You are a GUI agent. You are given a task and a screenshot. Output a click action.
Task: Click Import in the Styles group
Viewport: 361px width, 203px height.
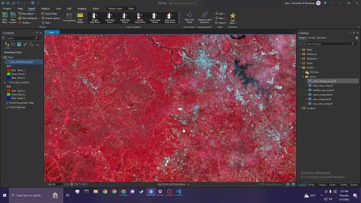pyautogui.click(x=221, y=23)
